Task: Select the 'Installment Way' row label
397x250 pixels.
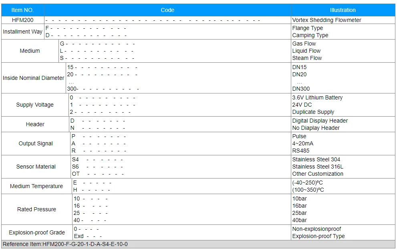Action: (x=22, y=32)
